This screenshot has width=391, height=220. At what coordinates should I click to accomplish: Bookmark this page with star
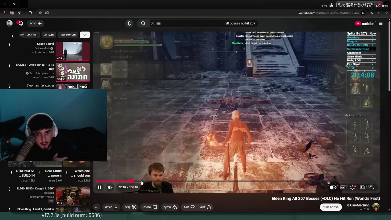pos(40,13)
